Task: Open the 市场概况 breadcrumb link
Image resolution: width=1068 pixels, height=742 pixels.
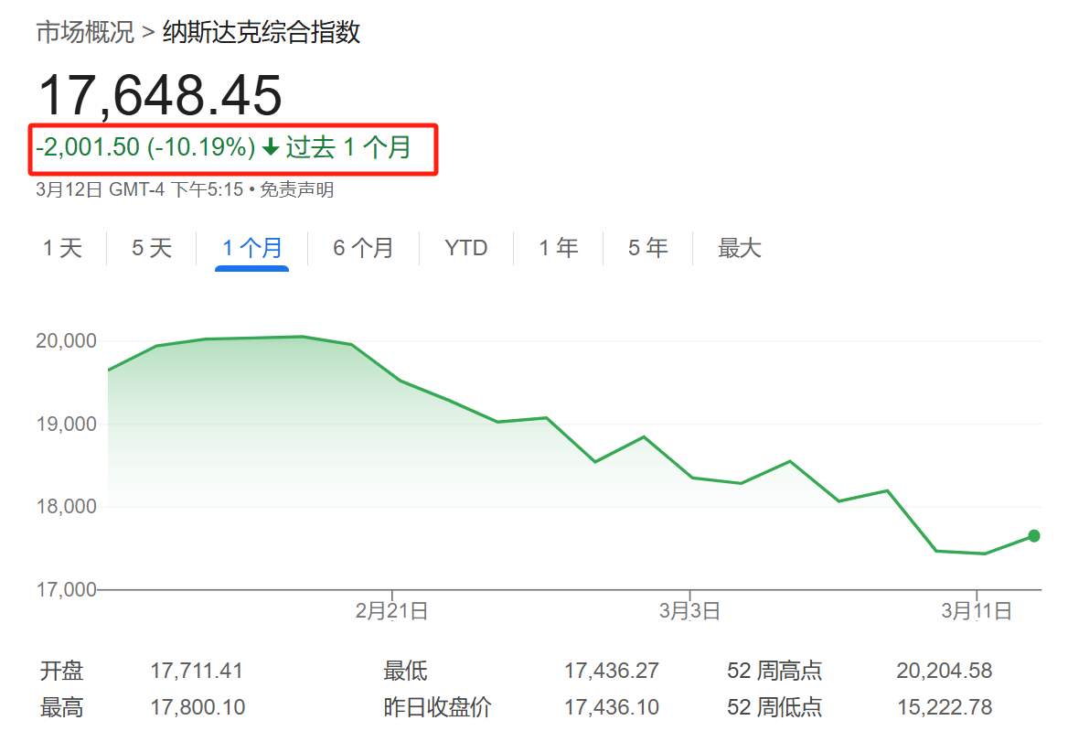Action: 85,33
